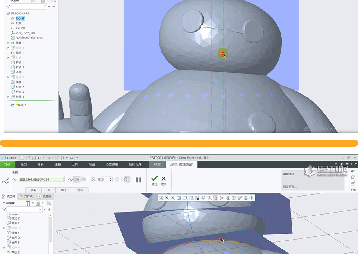The image size is (358, 254).
Task: Open the 参考 options tab
Action: [34, 190]
